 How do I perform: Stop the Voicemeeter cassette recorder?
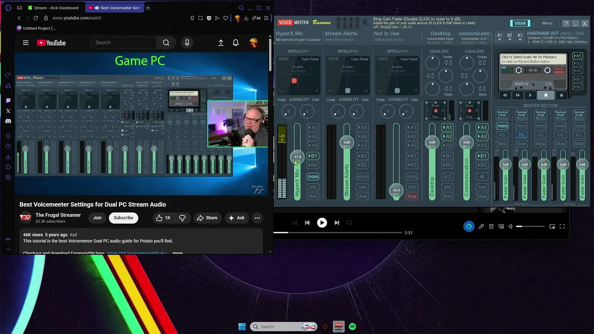click(x=546, y=95)
